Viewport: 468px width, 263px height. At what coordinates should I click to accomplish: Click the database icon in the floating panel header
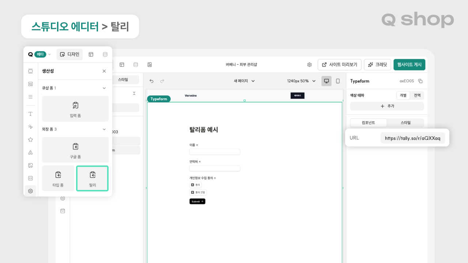105,54
